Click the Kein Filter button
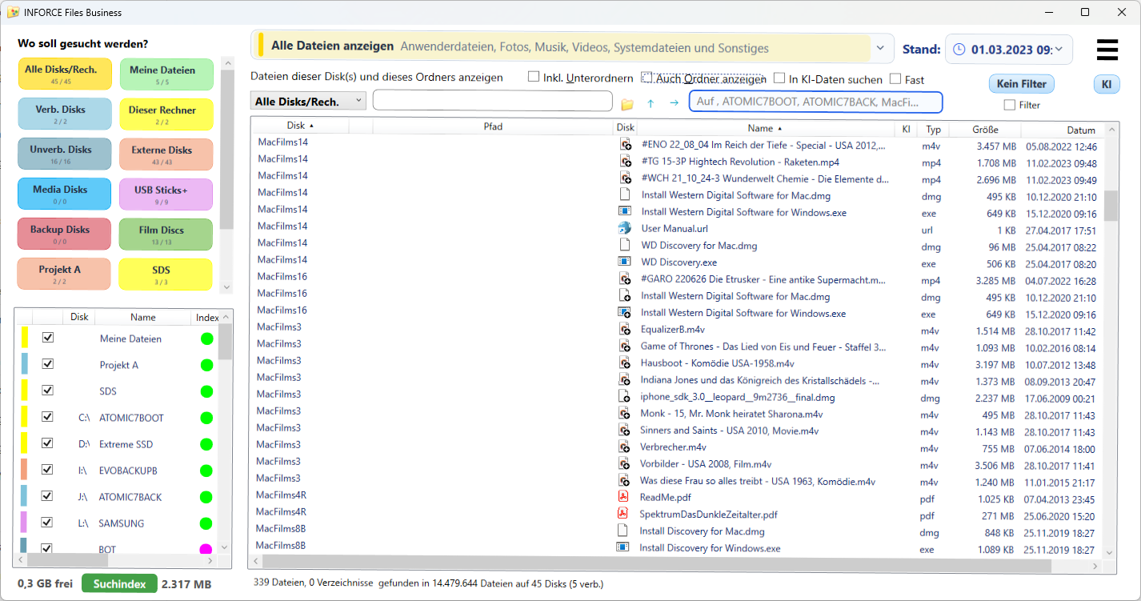The height and width of the screenshot is (601, 1141). click(1022, 84)
